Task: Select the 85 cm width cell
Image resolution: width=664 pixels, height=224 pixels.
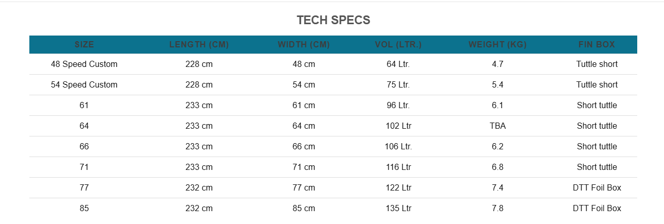Action: coord(304,209)
